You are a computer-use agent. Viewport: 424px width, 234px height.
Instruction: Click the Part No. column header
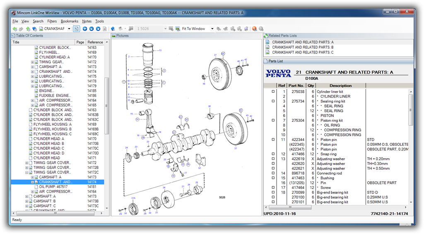pyautogui.click(x=296, y=86)
